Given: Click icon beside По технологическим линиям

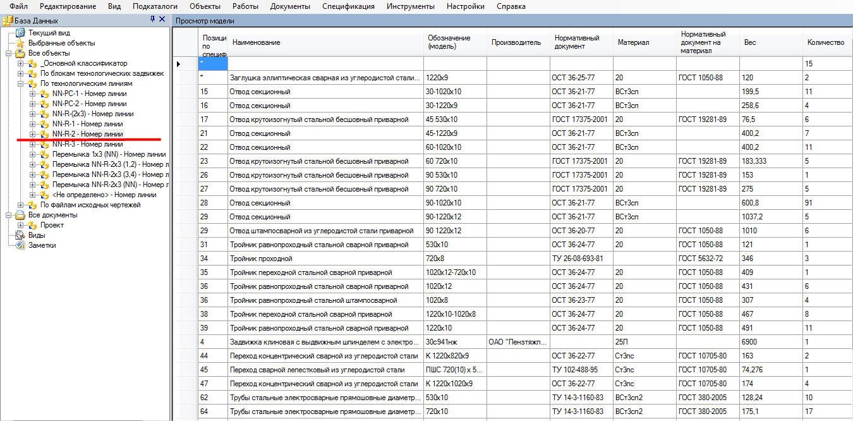Looking at the screenshot, I should click(x=32, y=83).
